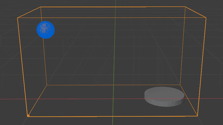Select the blue sphere object

pos(45,30)
